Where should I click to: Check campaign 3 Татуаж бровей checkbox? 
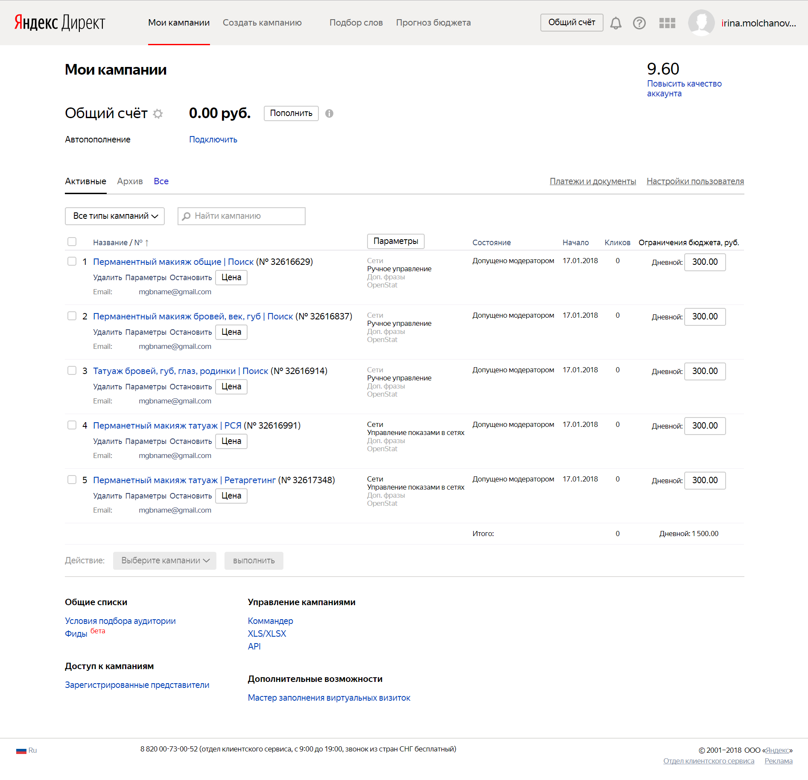72,371
